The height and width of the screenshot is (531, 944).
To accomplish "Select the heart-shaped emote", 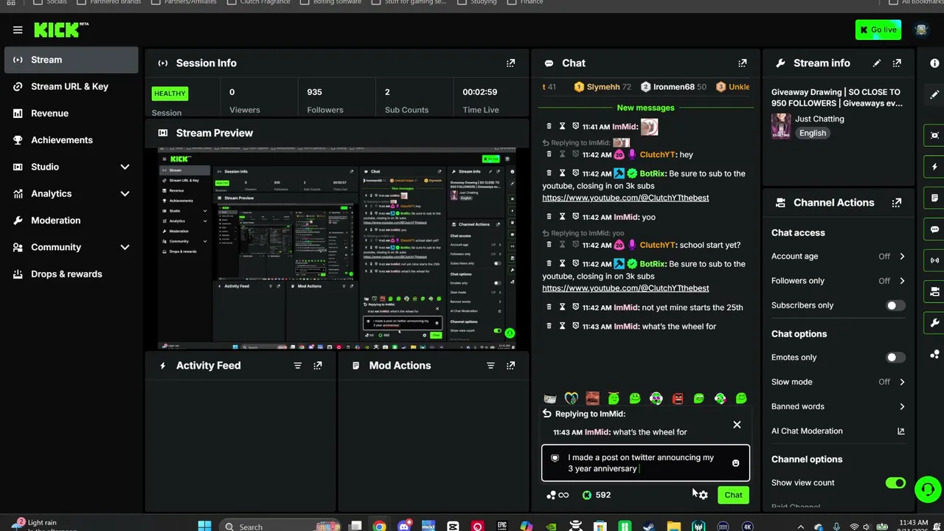I will click(571, 398).
